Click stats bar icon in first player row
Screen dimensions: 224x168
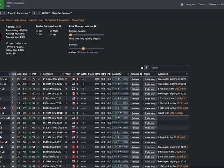6,79
